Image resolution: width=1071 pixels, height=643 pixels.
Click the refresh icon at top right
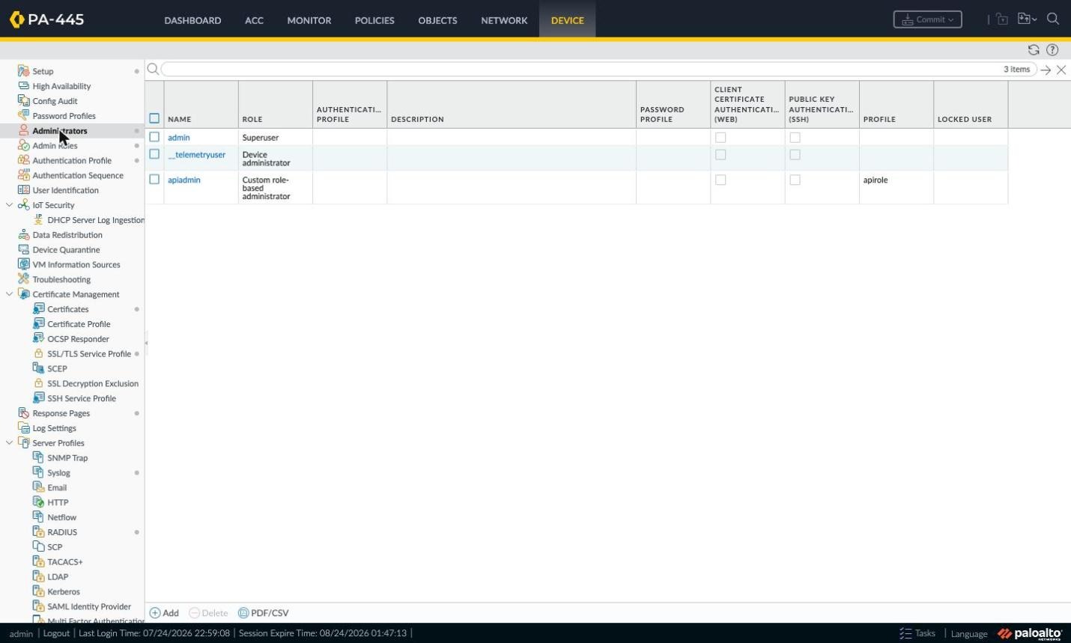pos(1034,50)
